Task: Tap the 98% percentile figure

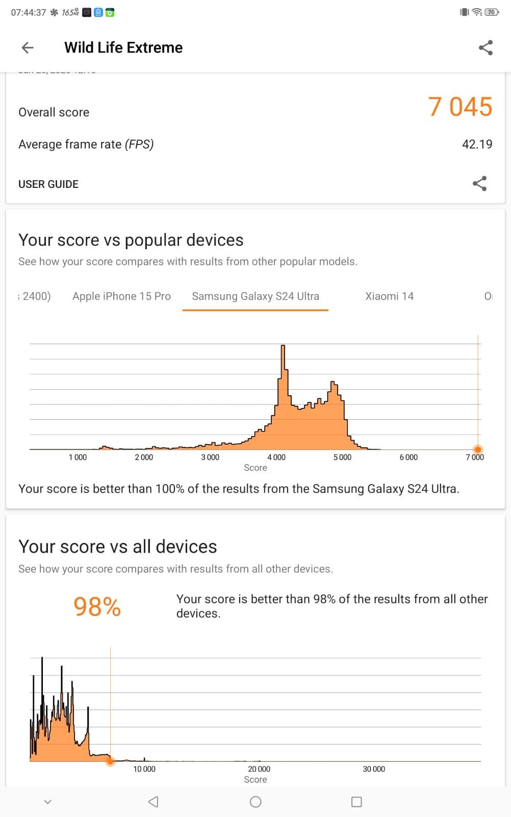Action: click(x=97, y=607)
